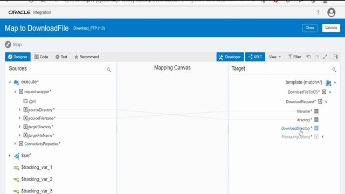Click the DownloadFileToICS element icon

pyautogui.click(x=324, y=92)
